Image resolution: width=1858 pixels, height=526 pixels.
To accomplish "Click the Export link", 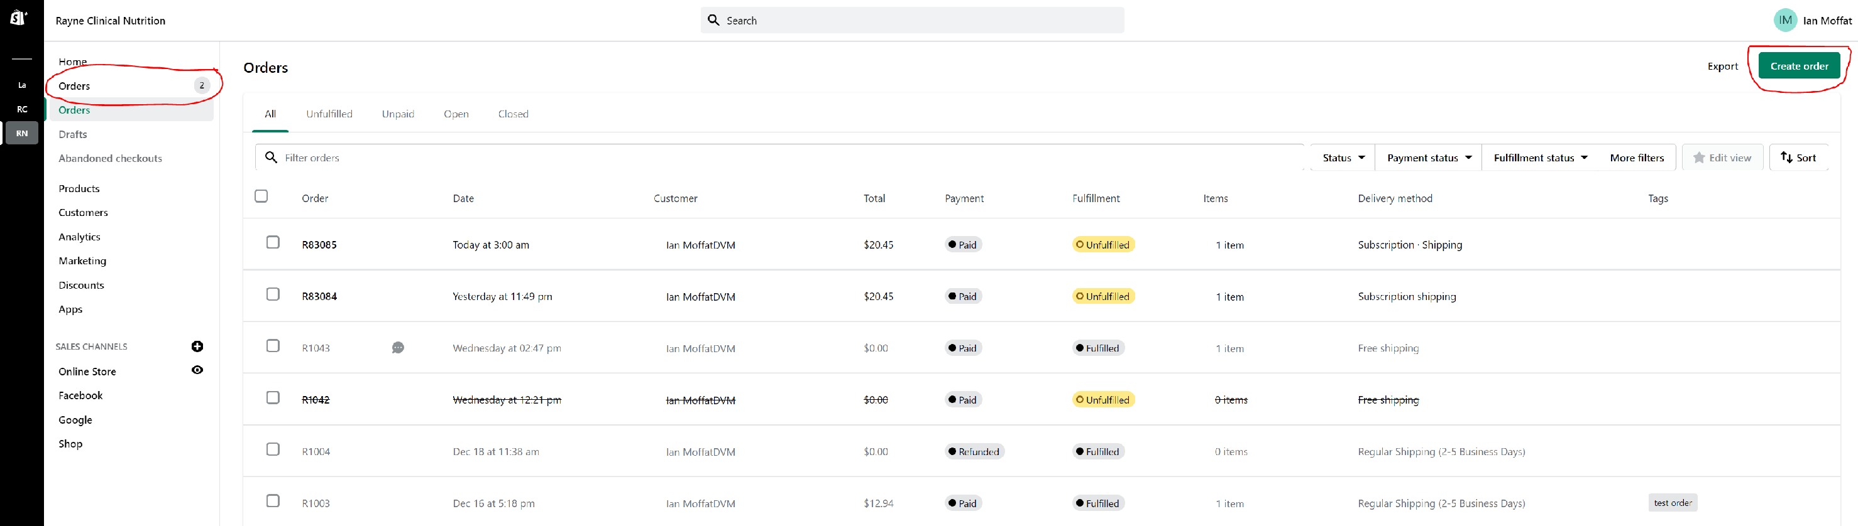I will point(1722,67).
